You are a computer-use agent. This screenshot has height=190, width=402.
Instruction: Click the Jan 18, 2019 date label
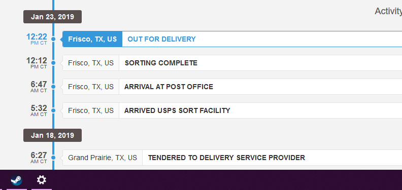(x=53, y=135)
